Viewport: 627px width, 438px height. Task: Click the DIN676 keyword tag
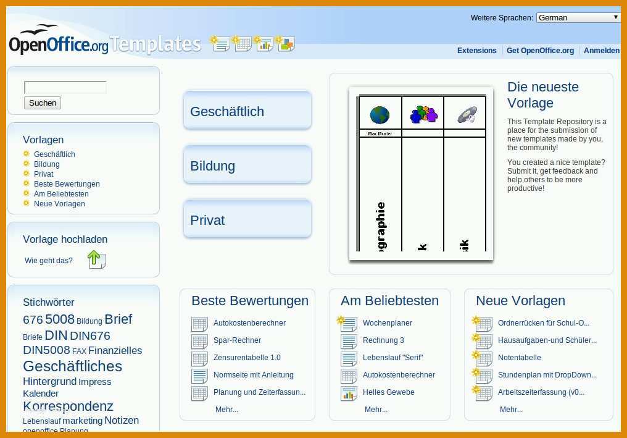click(x=90, y=335)
